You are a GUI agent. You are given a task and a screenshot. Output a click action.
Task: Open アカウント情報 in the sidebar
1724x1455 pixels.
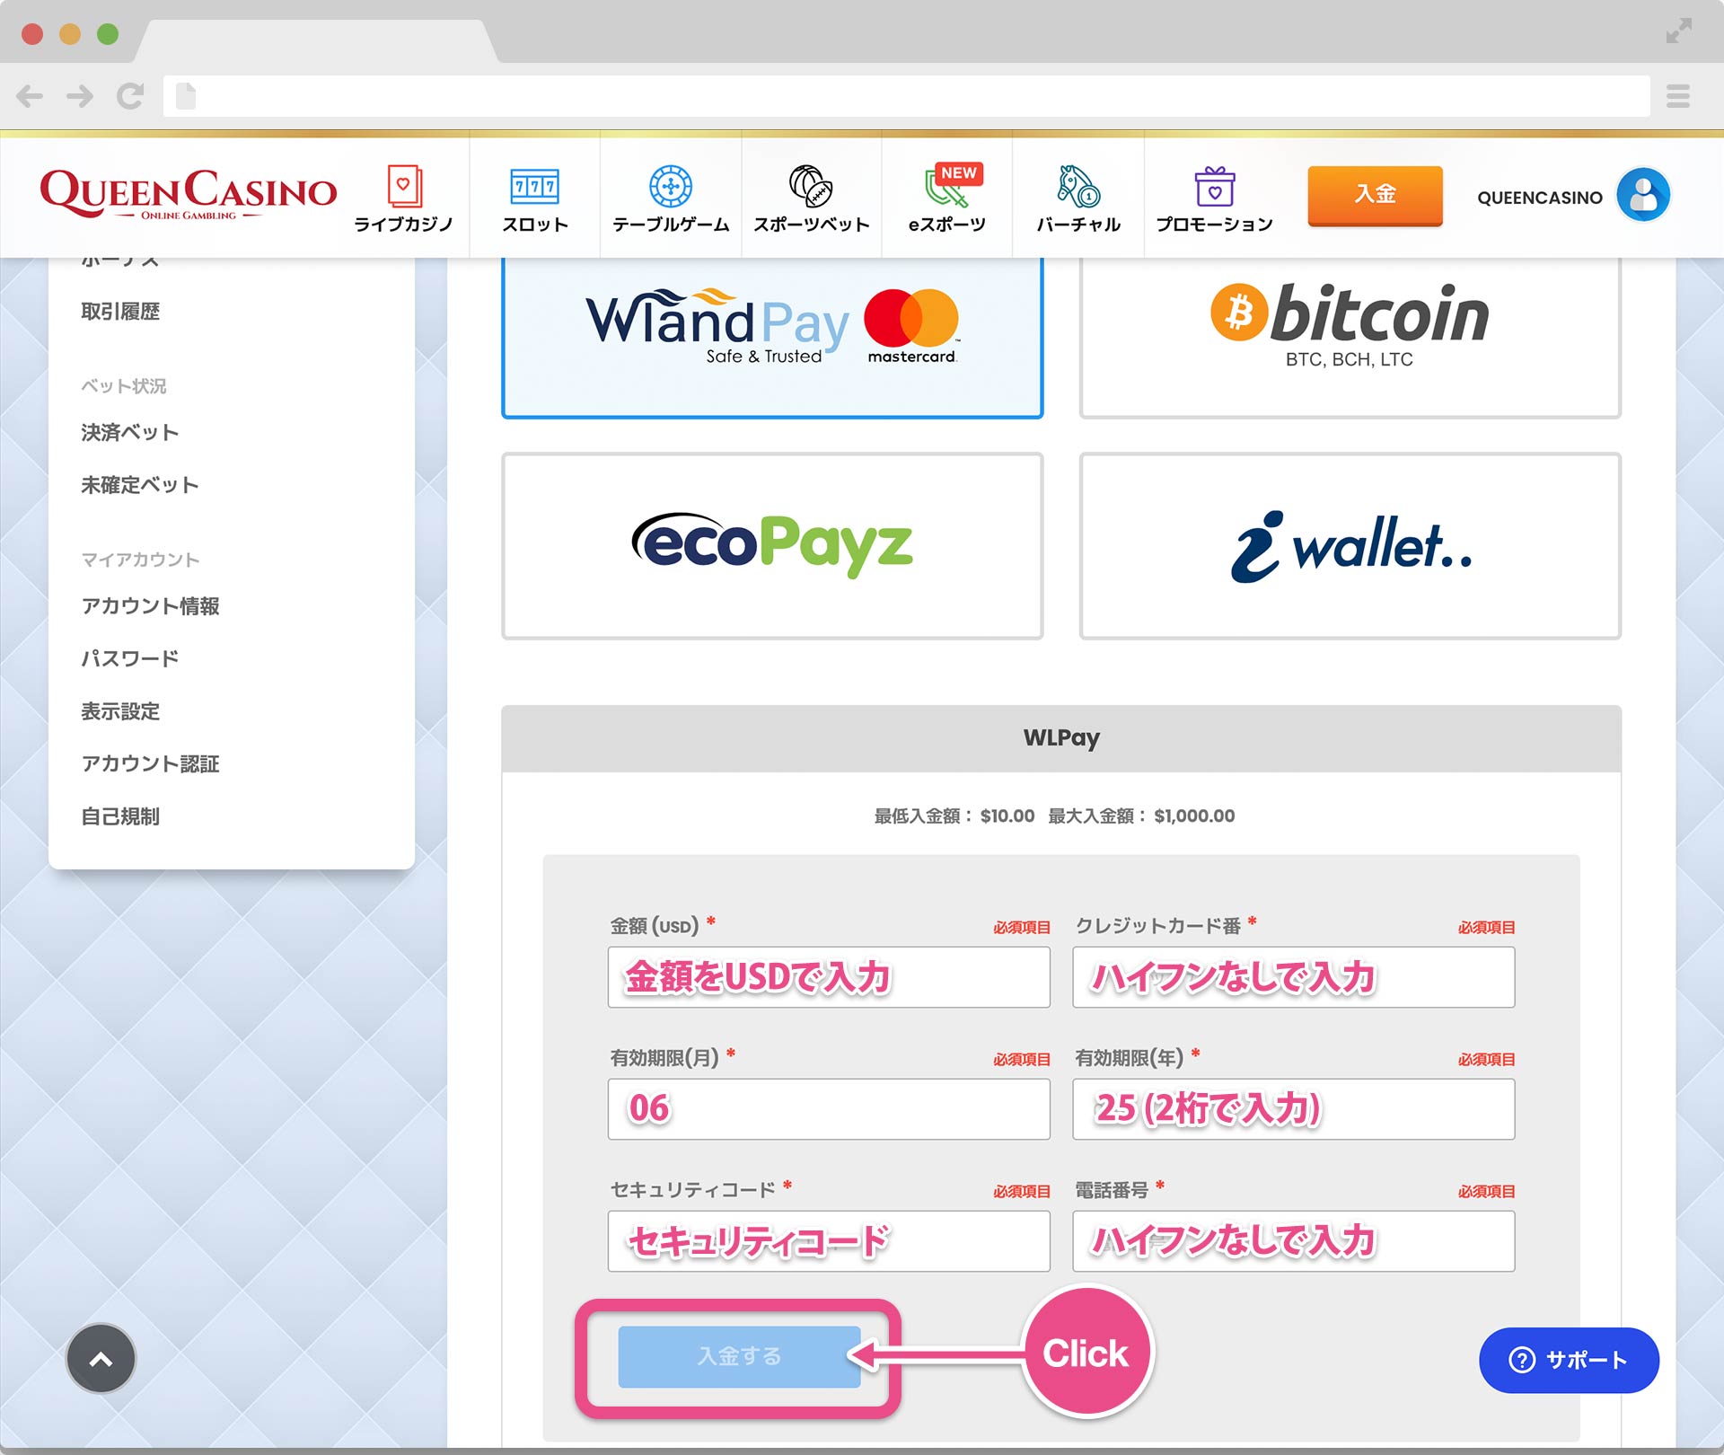(151, 606)
